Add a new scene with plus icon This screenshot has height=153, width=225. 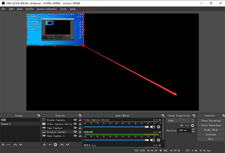(3, 145)
